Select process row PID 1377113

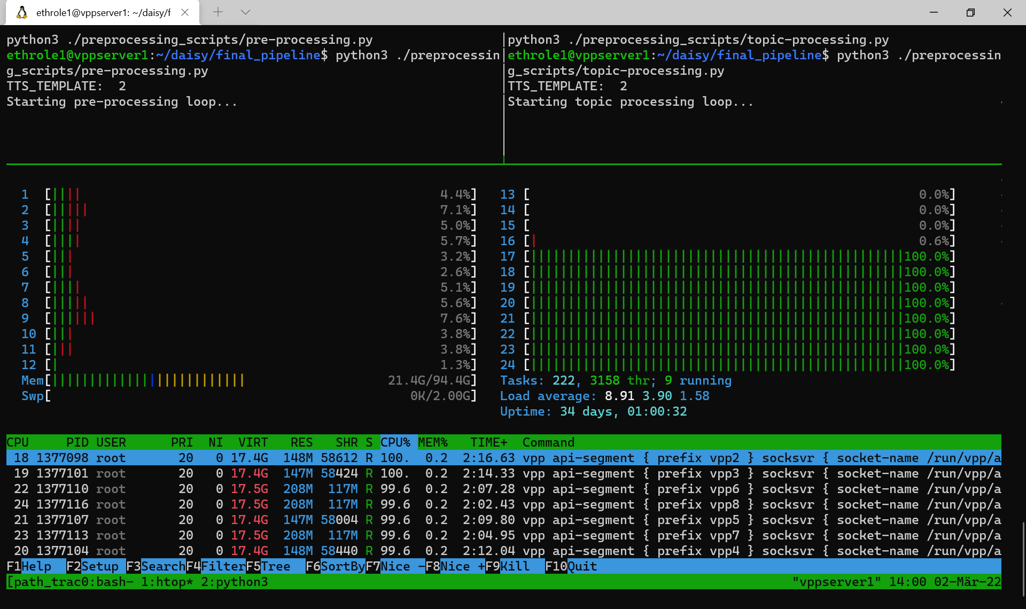[x=504, y=535]
